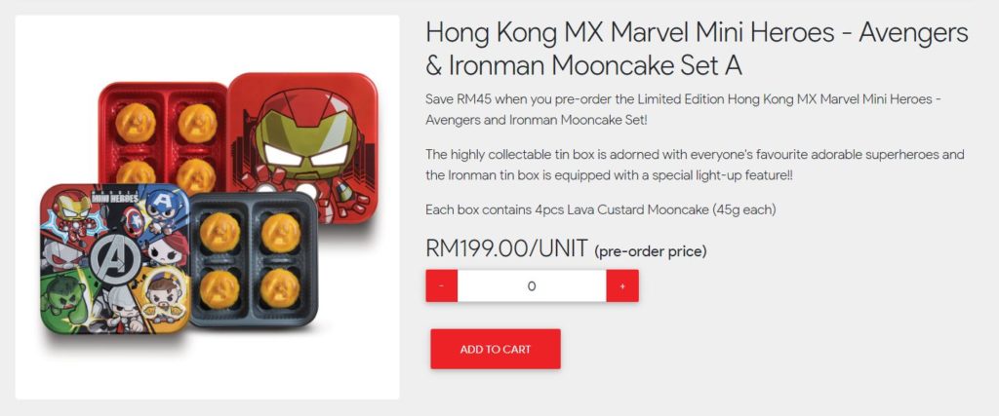Image resolution: width=999 pixels, height=416 pixels.
Task: Click the '(pre-order price)' label
Action: tap(651, 252)
